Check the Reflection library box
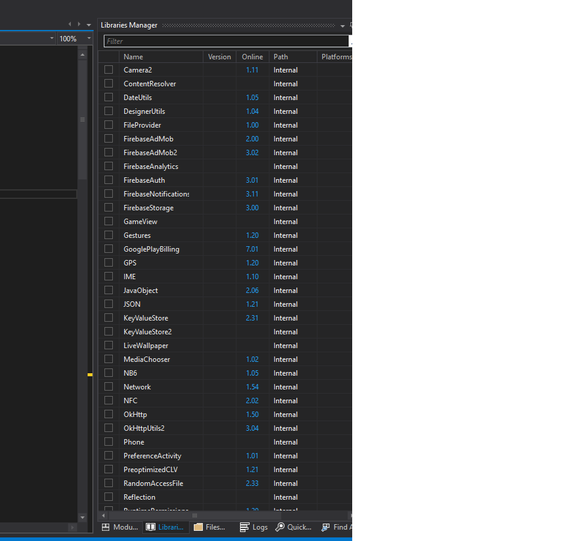576x541 pixels. pyautogui.click(x=109, y=497)
